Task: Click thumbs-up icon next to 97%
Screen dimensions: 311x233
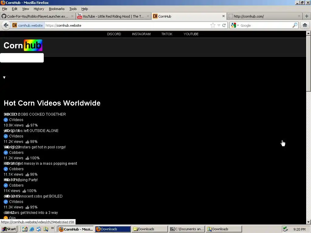Action: 28,125
